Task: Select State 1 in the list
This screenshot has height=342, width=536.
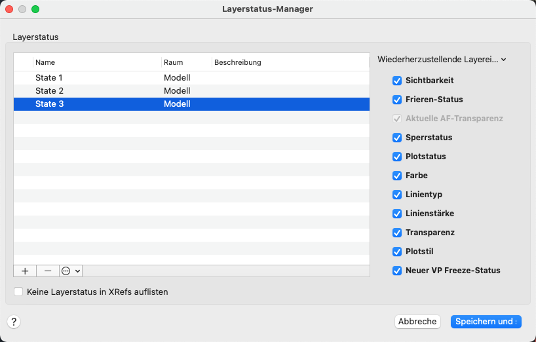Action: click(x=49, y=78)
